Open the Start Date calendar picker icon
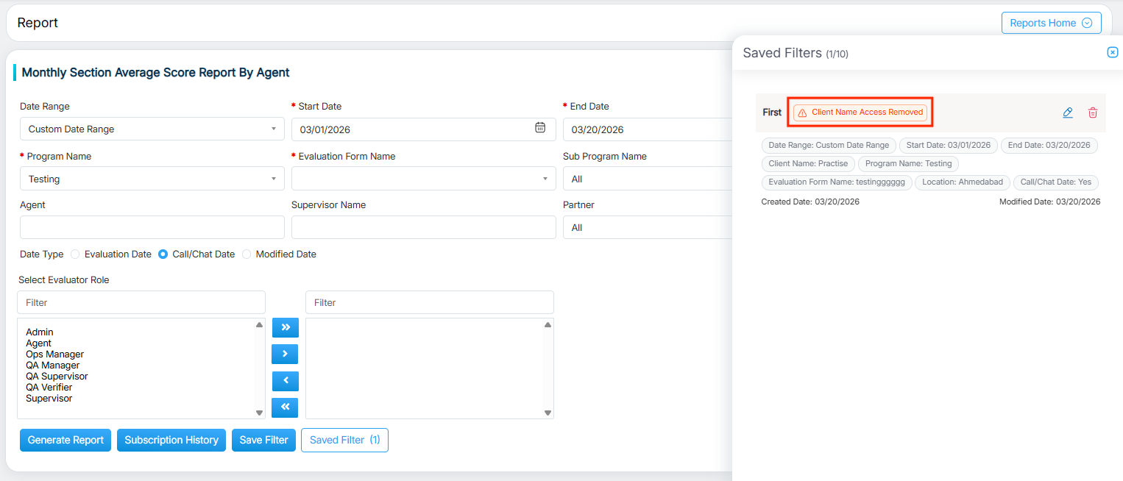This screenshot has height=481, width=1123. pos(540,128)
